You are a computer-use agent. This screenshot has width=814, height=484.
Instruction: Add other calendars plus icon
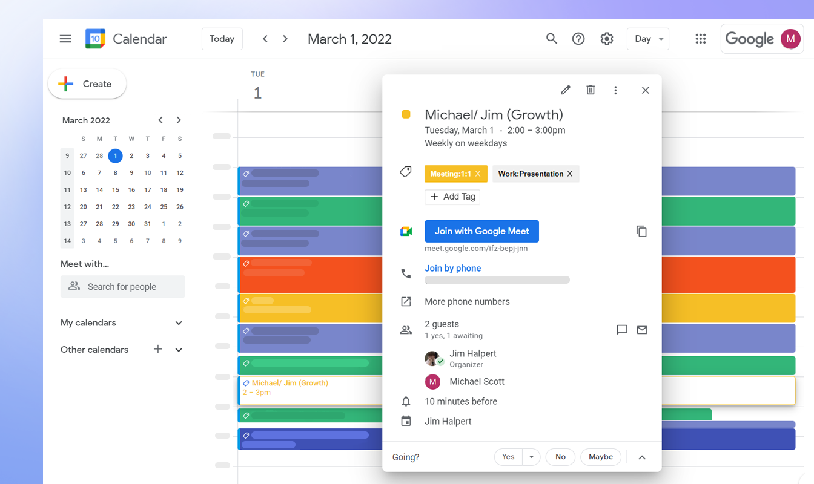click(x=158, y=349)
